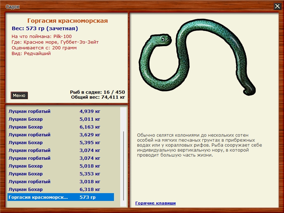This screenshot has height=213, width=284.
Task: Click the fish description paragraph
Action: coord(200,145)
